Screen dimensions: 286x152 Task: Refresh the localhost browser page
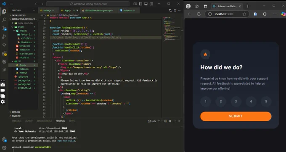tap(199, 14)
